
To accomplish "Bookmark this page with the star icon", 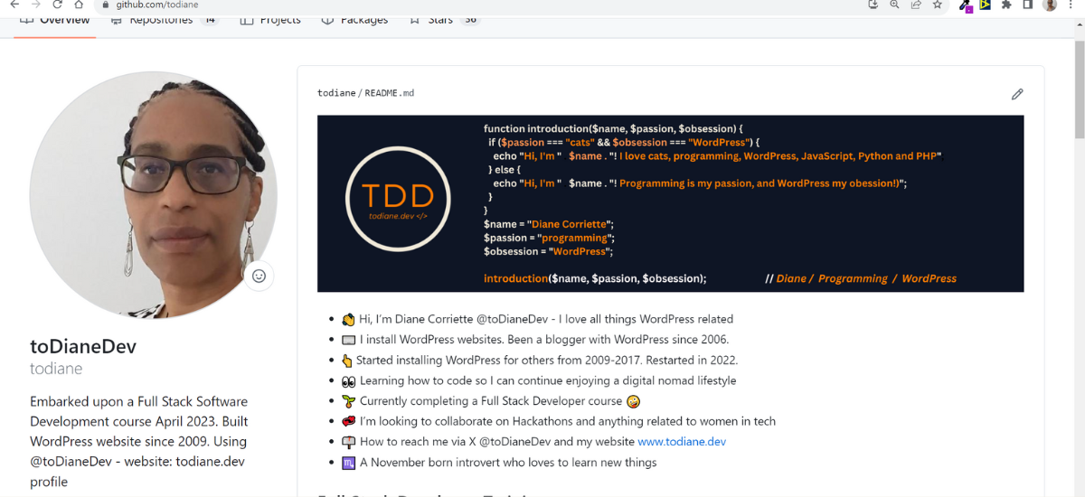I will click(x=938, y=5).
